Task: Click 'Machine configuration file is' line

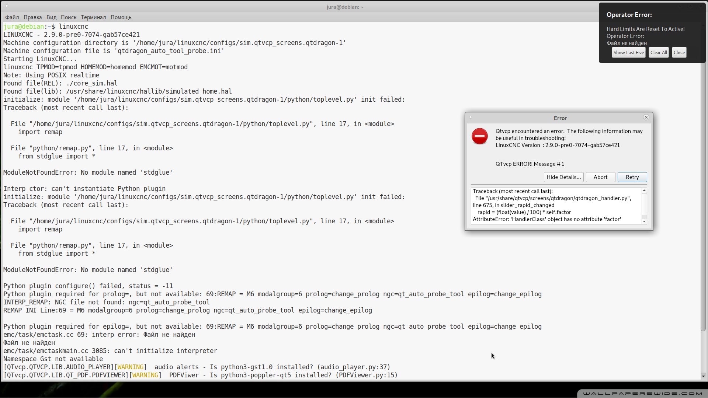Action: 114,51
